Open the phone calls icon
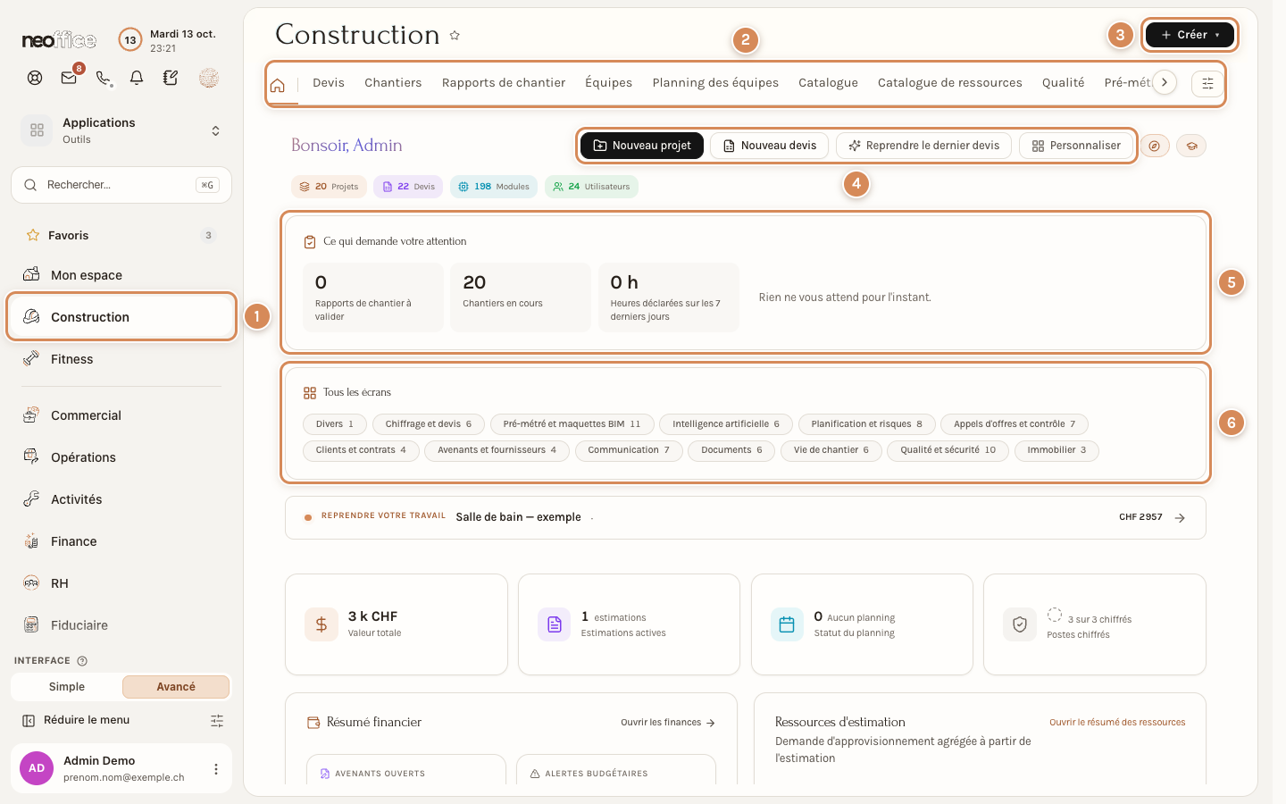This screenshot has height=804, width=1286. click(x=104, y=78)
